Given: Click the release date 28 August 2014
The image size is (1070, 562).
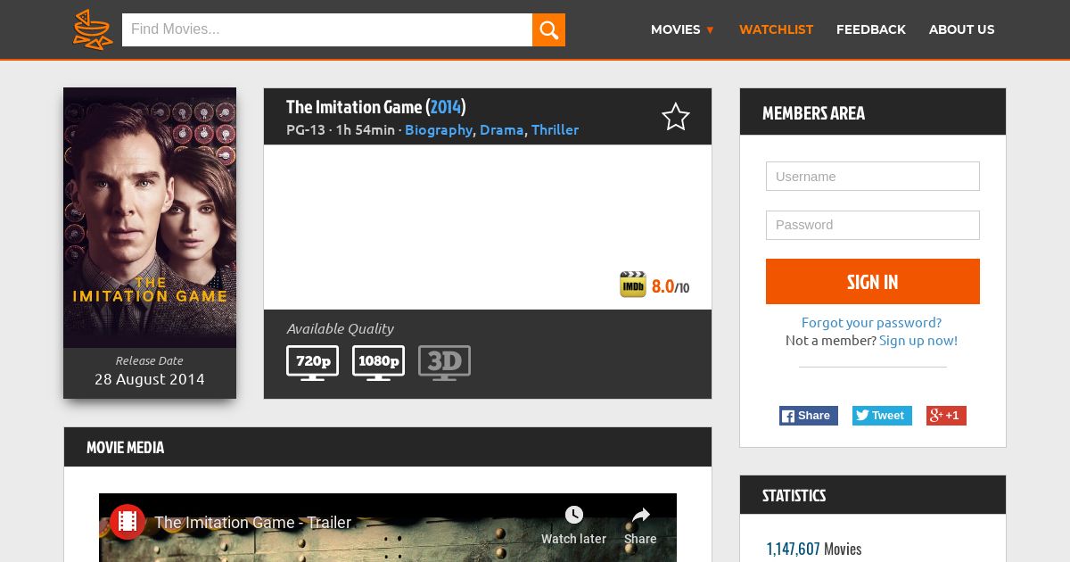Looking at the screenshot, I should (x=150, y=379).
